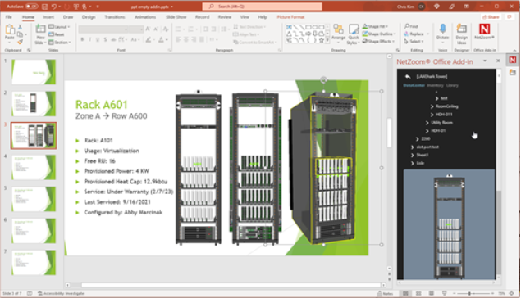Click Reset slide icon
This screenshot has width=521, height=298.
pos(57,34)
